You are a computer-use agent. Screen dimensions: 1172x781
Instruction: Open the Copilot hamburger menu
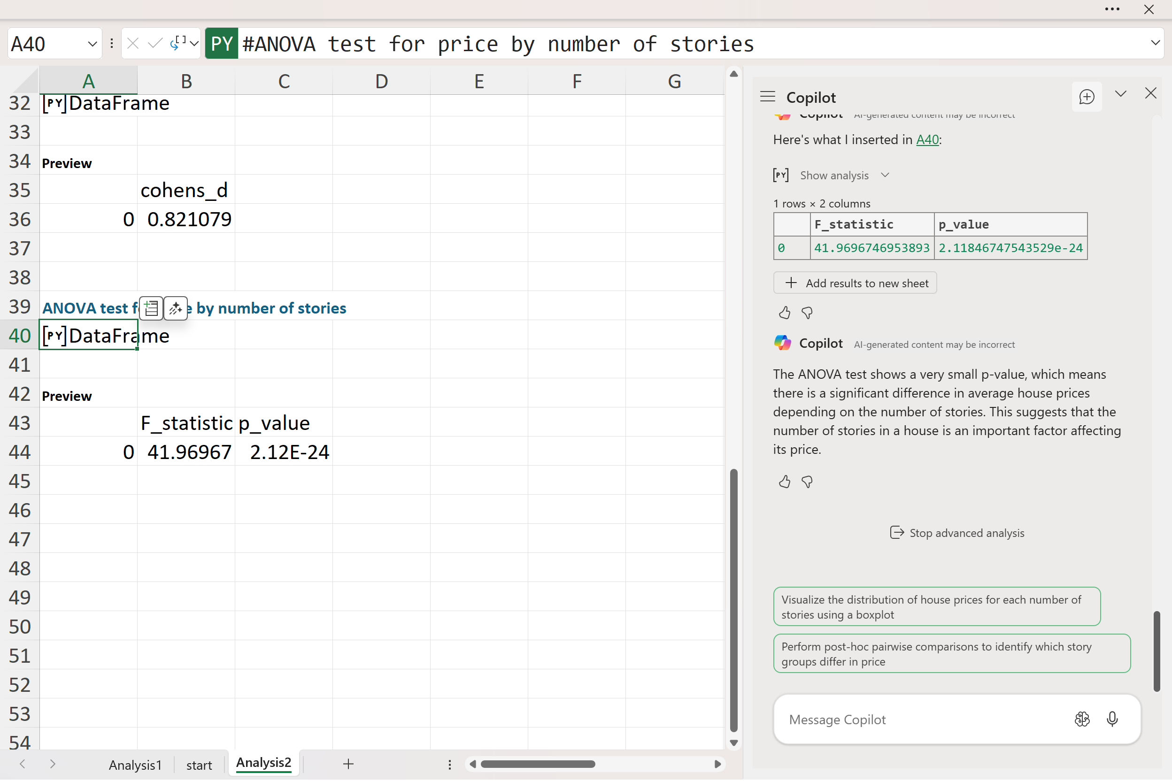(x=767, y=97)
